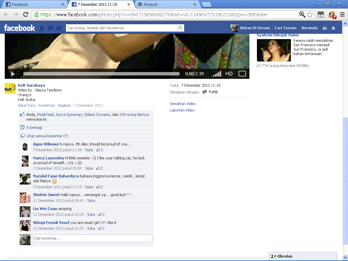Open Arkan Di Seruni profile link

[x=255, y=28]
